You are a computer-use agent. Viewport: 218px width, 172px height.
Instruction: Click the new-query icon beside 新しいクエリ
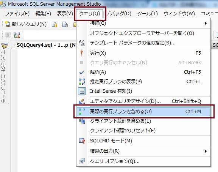pos(8,24)
